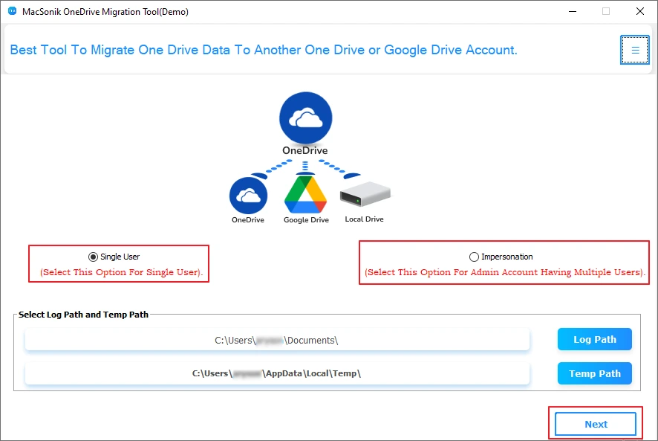Viewport: 658px width, 441px height.
Task: Click the 'Local Drive' label text
Action: point(364,219)
